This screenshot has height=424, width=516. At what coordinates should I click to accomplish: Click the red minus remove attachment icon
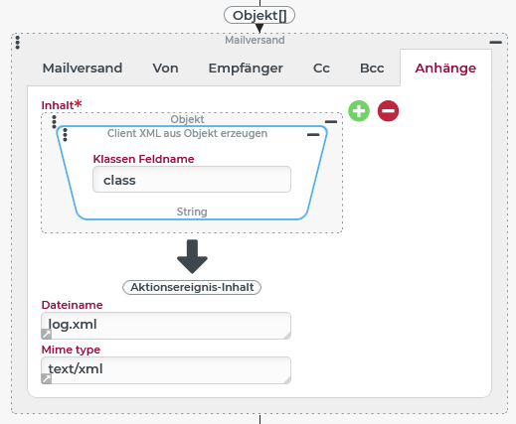(x=388, y=111)
